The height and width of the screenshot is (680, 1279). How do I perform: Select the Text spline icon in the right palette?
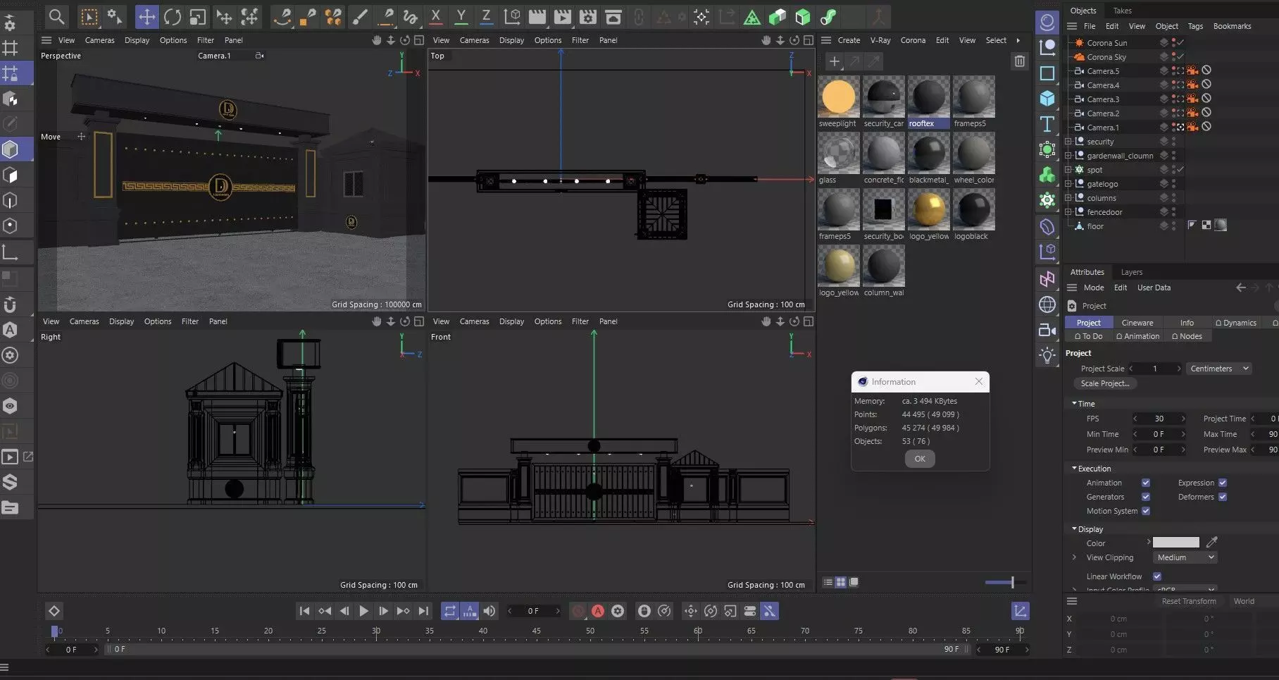[x=1047, y=124]
